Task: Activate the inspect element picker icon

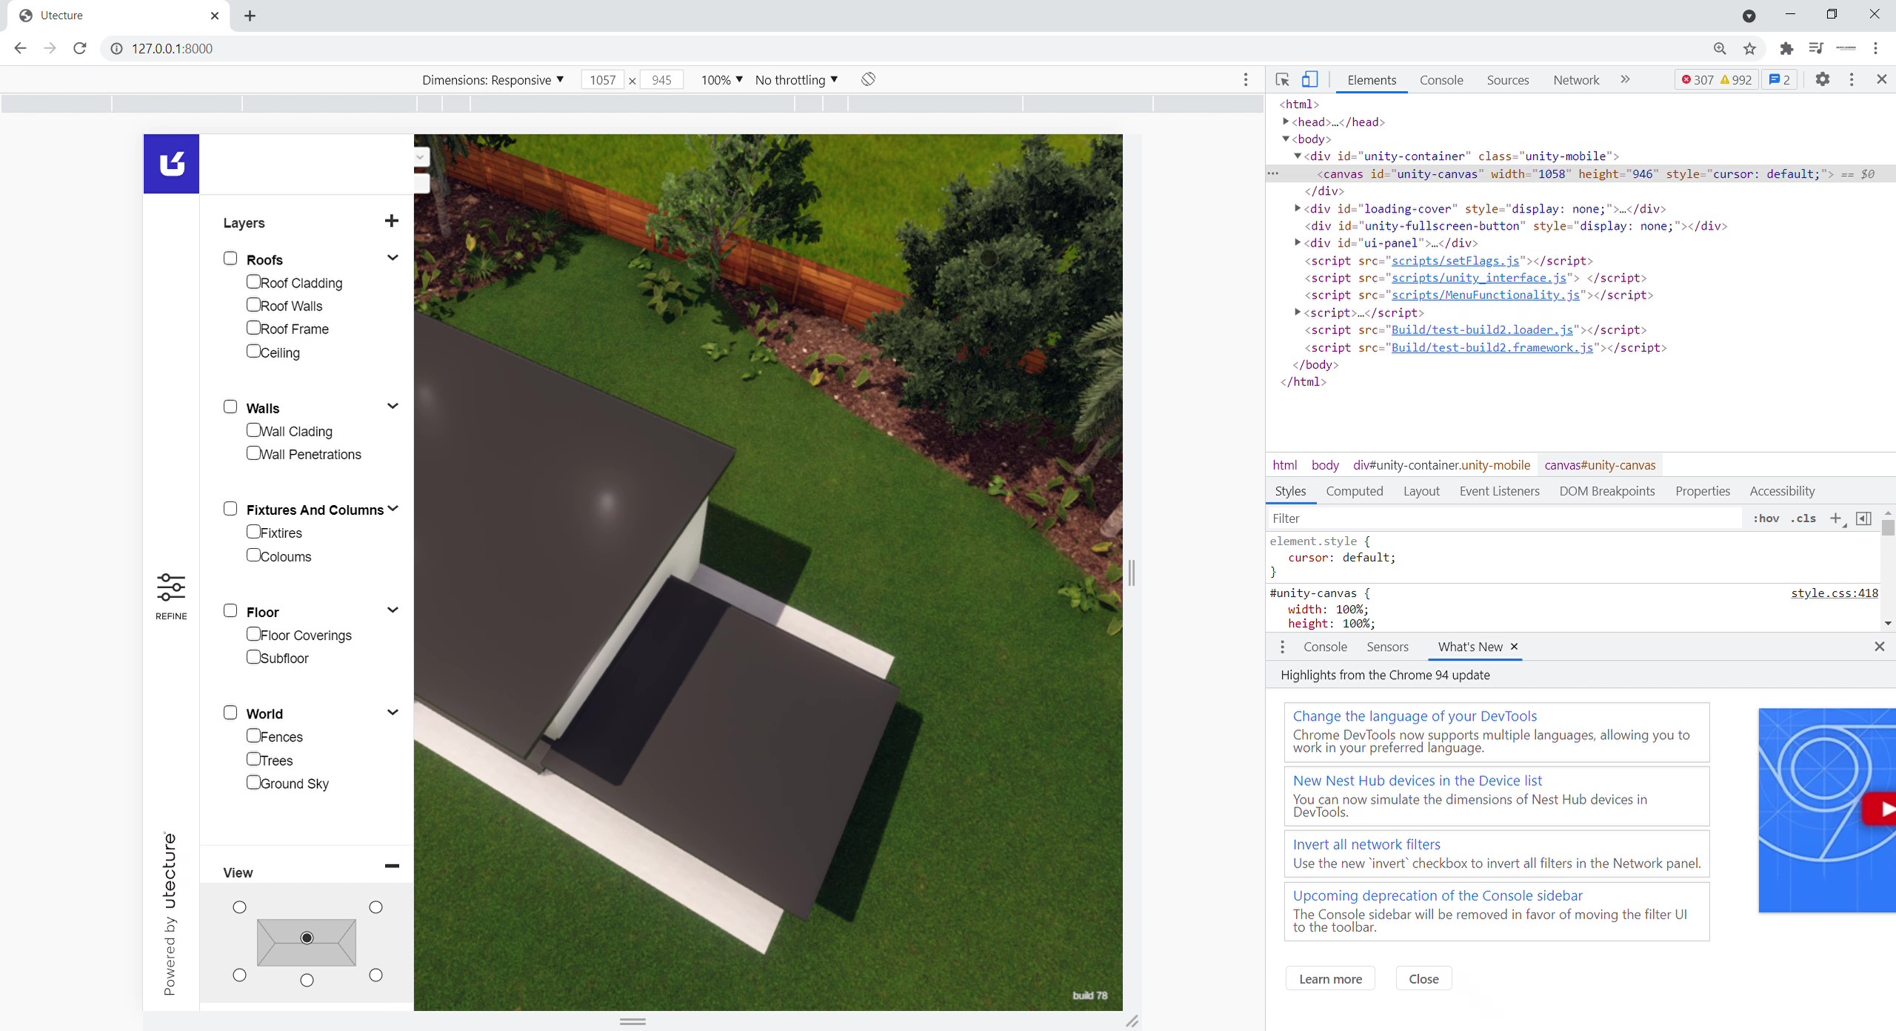Action: pos(1283,79)
